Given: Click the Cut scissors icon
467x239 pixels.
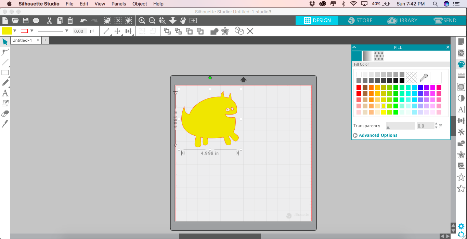Looking at the screenshot, I should pyautogui.click(x=50, y=21).
